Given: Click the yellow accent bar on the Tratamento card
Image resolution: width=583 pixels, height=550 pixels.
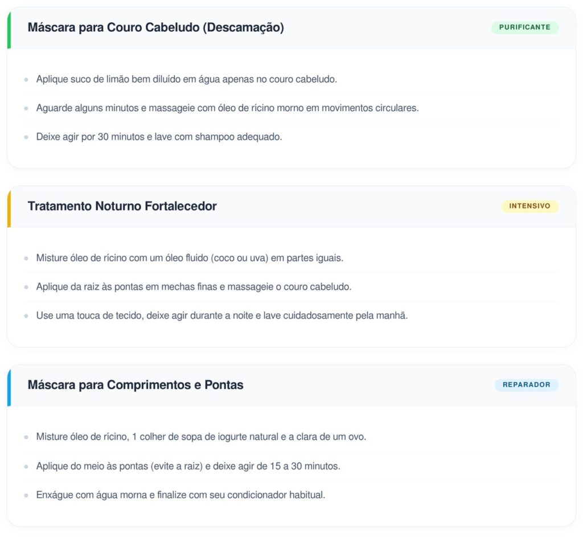Looking at the screenshot, I should pyautogui.click(x=9, y=208).
